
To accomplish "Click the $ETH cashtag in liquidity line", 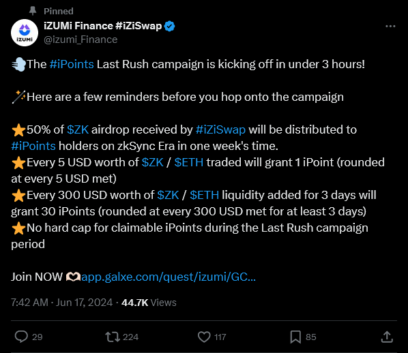I will (x=204, y=195).
